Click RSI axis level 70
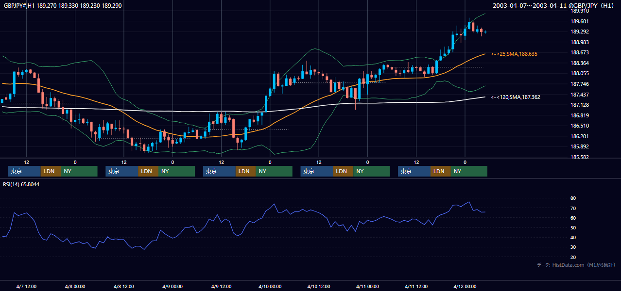Image resolution: width=621 pixels, height=291 pixels. coord(573,208)
